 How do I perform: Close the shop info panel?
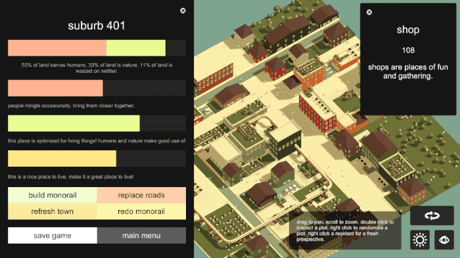click(369, 12)
